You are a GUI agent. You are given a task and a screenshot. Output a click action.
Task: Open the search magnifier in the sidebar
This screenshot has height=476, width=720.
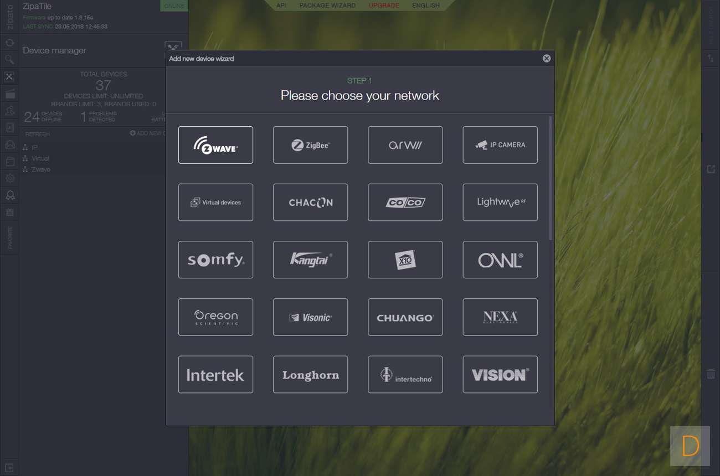[9, 60]
